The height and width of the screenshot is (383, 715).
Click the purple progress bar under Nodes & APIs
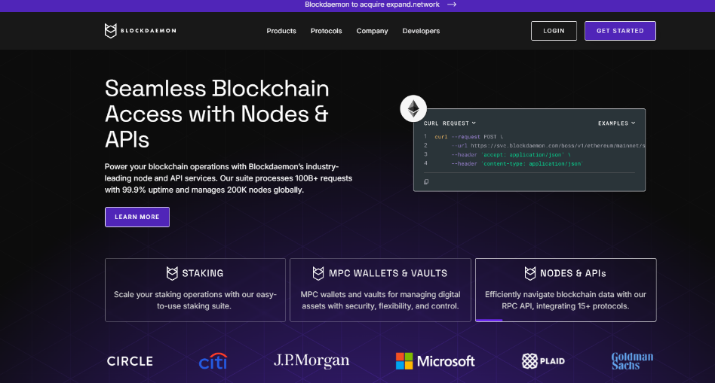(489, 321)
